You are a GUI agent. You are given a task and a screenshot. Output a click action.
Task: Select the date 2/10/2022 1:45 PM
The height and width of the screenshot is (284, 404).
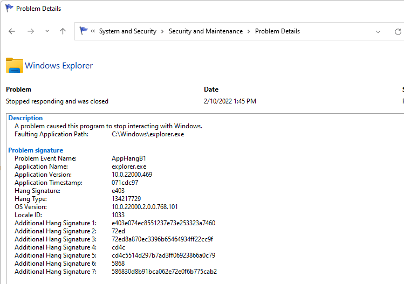(x=230, y=101)
